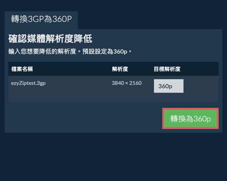Click the file name column title
227x181 pixels.
pos(23,69)
